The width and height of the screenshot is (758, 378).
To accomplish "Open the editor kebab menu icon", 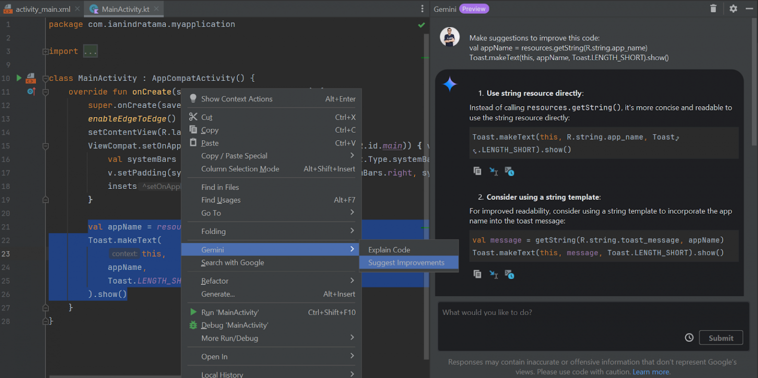I will click(422, 9).
